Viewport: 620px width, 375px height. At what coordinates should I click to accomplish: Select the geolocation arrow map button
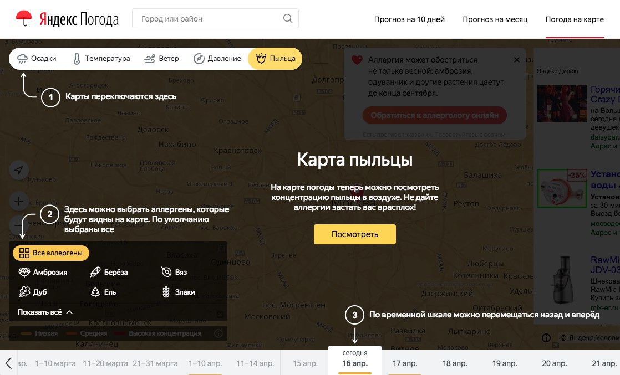click(x=19, y=170)
